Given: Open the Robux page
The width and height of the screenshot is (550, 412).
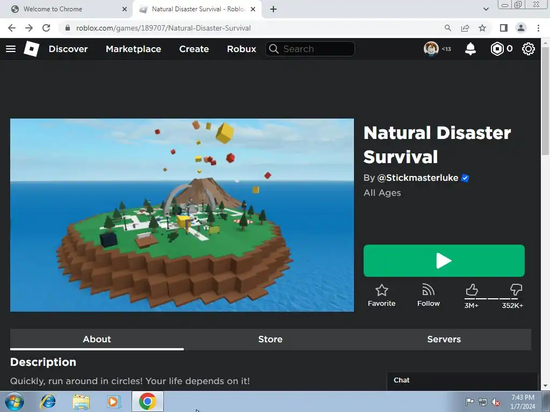Looking at the screenshot, I should (x=241, y=49).
